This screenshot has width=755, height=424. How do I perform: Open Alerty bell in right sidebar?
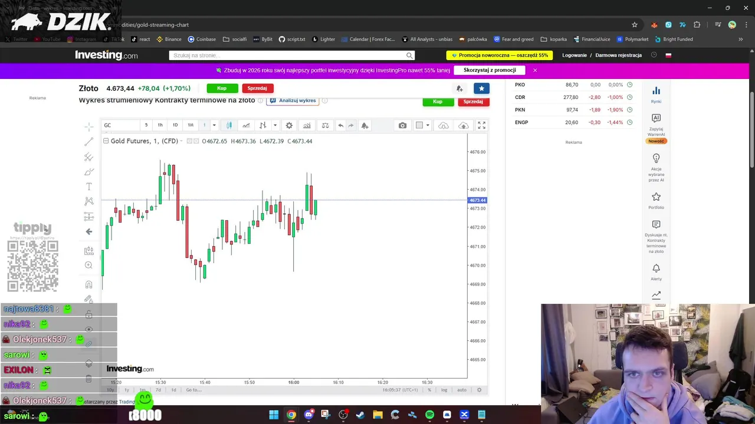click(656, 273)
